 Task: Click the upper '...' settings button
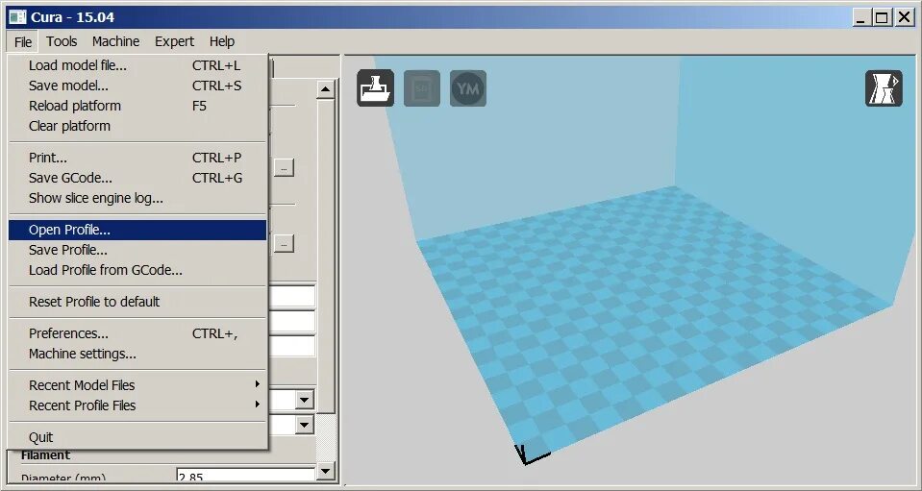284,168
